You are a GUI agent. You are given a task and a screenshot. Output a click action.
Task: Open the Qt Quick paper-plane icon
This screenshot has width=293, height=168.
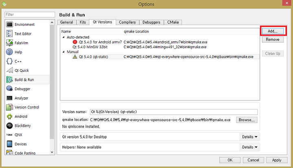pyautogui.click(x=9, y=70)
